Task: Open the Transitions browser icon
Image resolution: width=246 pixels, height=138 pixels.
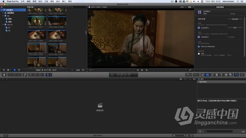Action: click(x=217, y=75)
